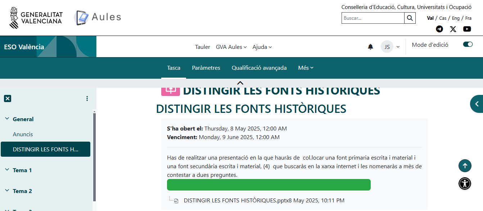Open the YouTube social icon

[467, 29]
